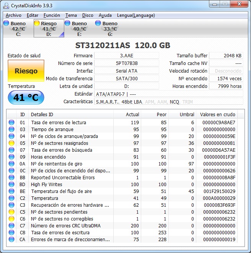Click yellow status orb of the D: drive

37,23
